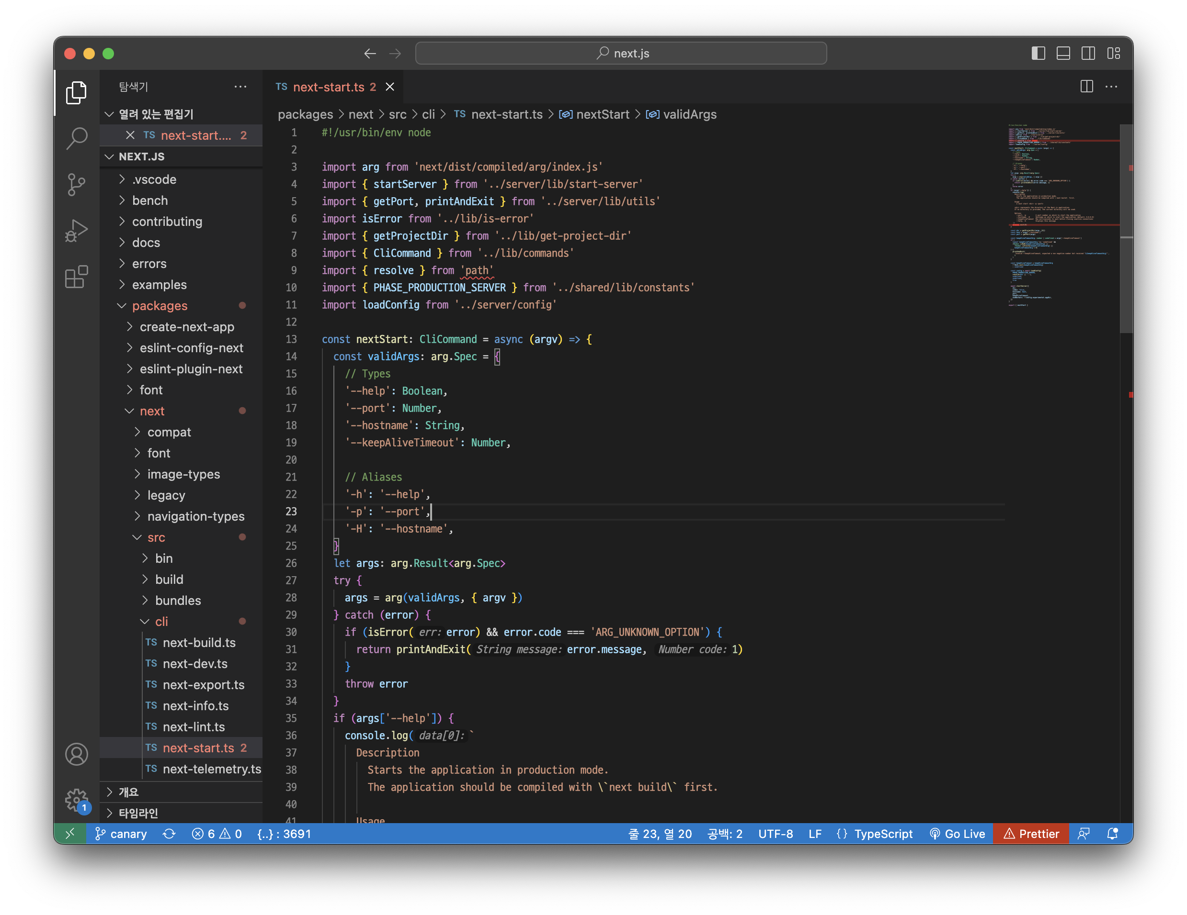Open the feedback icon in status bar
1187x915 pixels.
pyautogui.click(x=1083, y=834)
